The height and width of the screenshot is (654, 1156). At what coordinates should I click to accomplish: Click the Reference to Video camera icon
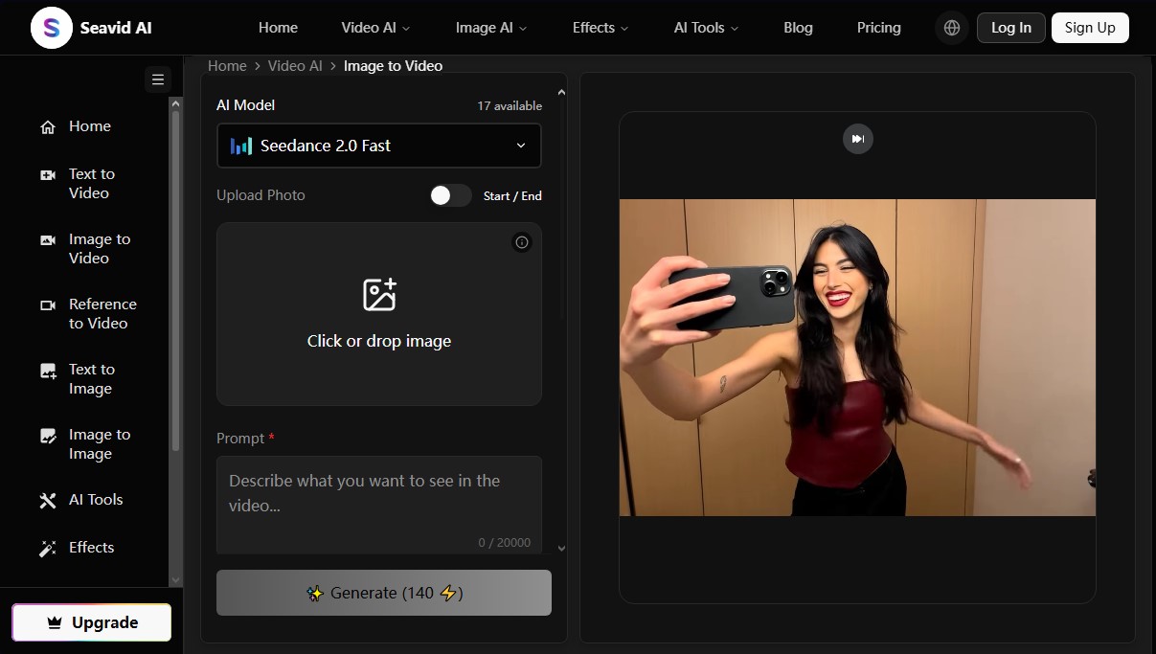pos(48,305)
